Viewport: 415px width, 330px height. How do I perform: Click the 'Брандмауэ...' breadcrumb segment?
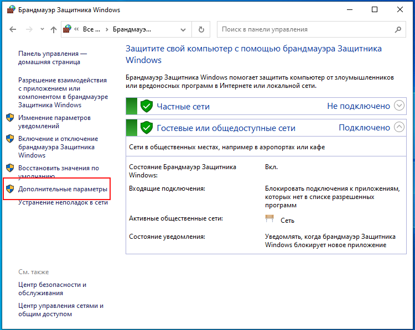(x=132, y=29)
